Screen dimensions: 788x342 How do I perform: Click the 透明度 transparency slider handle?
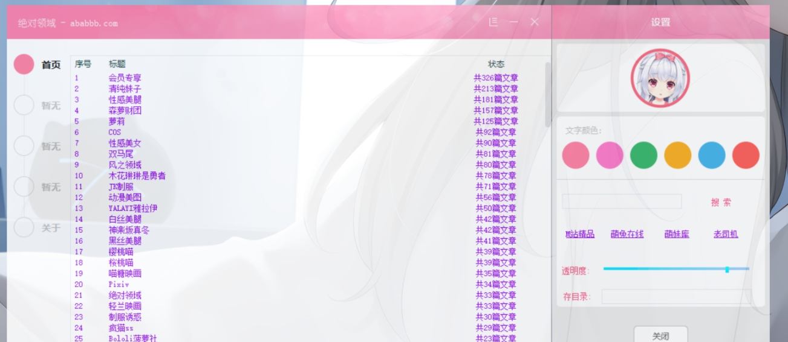coord(727,269)
